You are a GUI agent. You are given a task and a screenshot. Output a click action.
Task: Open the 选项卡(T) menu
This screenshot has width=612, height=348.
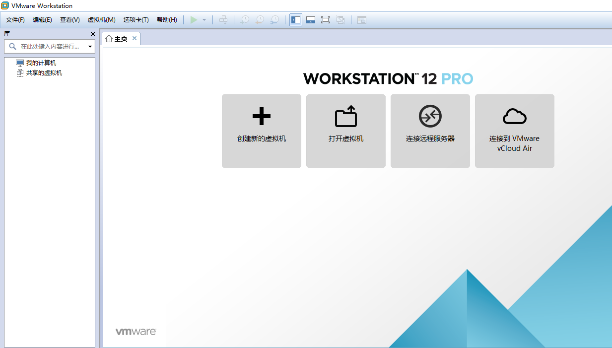(x=136, y=20)
